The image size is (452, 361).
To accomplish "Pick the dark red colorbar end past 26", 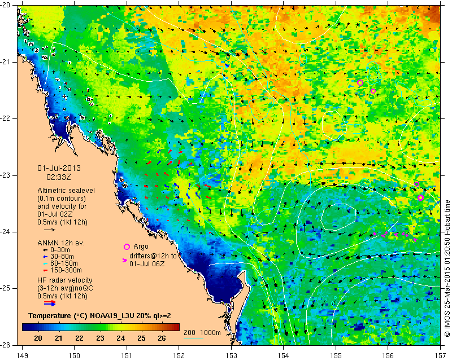I will (x=176, y=327).
